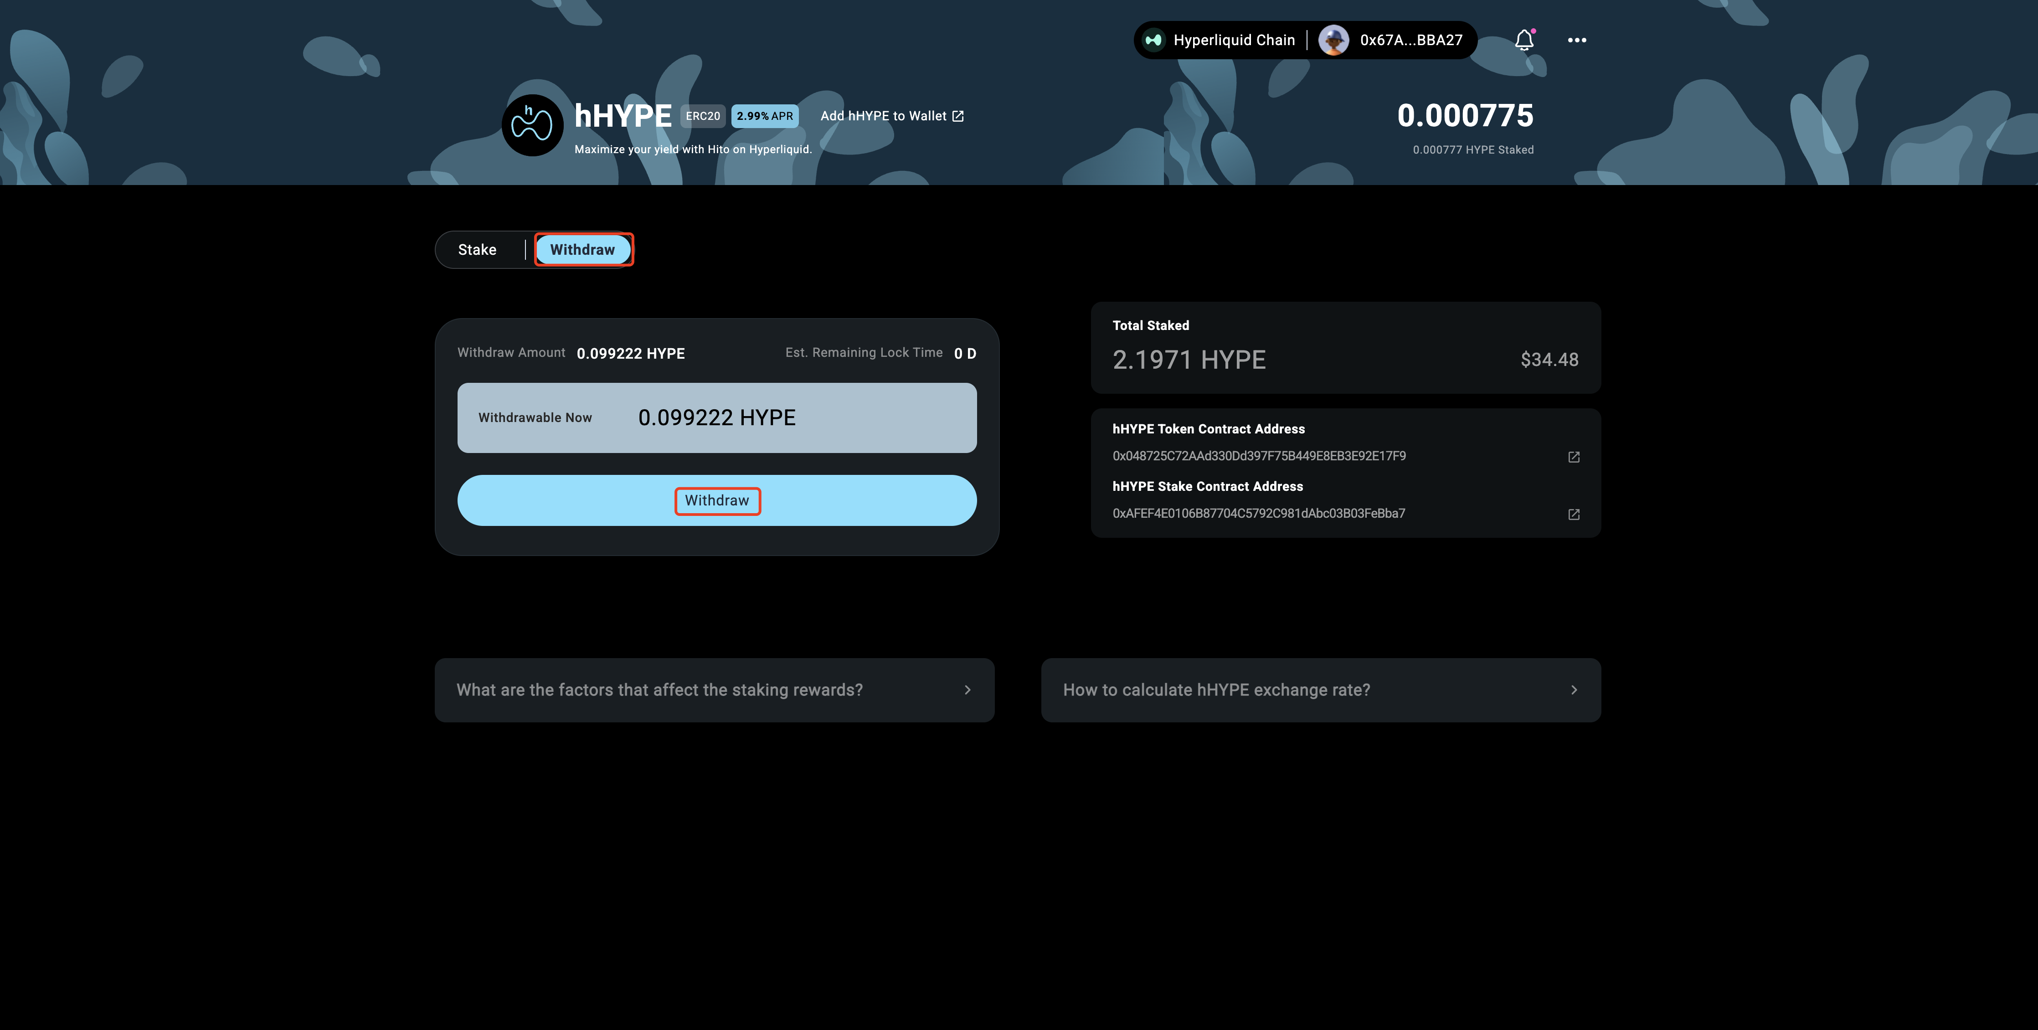Click the notification bell icon

[1524, 41]
